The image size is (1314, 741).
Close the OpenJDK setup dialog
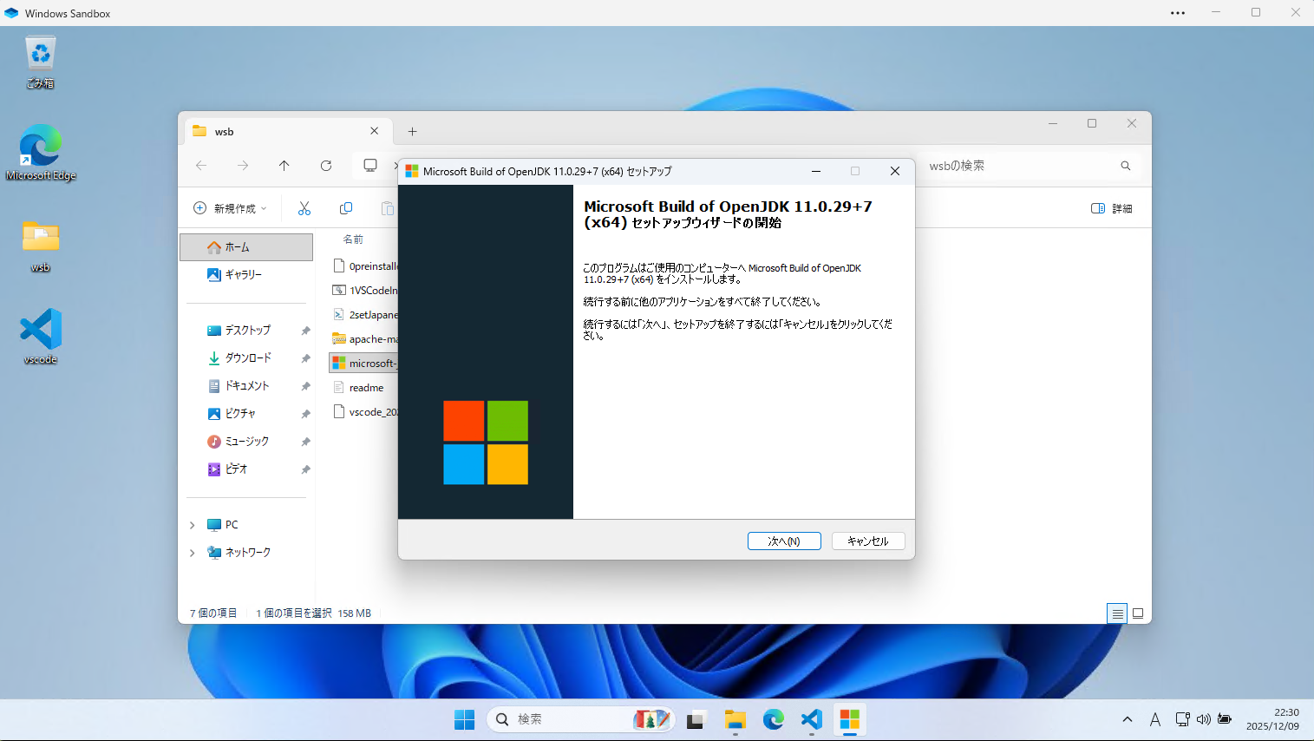click(895, 171)
